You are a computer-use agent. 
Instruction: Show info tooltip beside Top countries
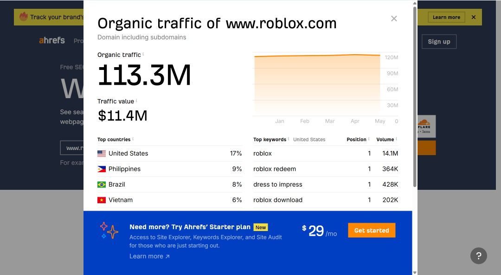point(133,139)
